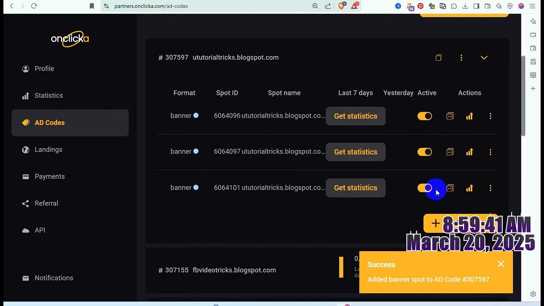
Task: Open more actions menu for spot 6064096
Action: coord(490,116)
